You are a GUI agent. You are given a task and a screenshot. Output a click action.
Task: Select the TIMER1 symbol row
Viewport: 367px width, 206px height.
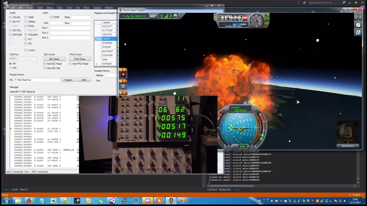tap(108, 39)
